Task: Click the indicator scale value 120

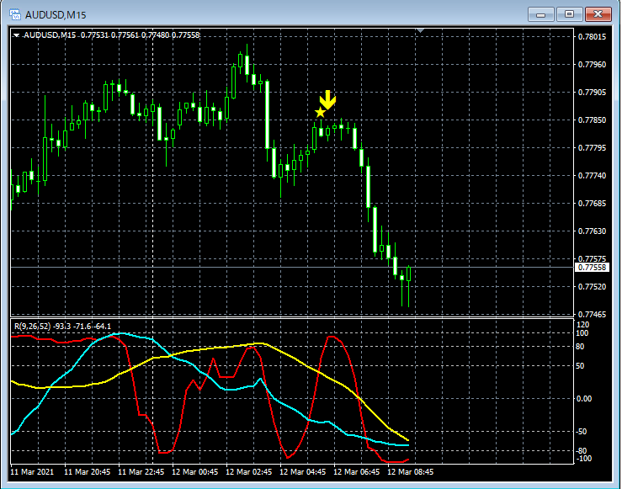Action: pyautogui.click(x=582, y=325)
